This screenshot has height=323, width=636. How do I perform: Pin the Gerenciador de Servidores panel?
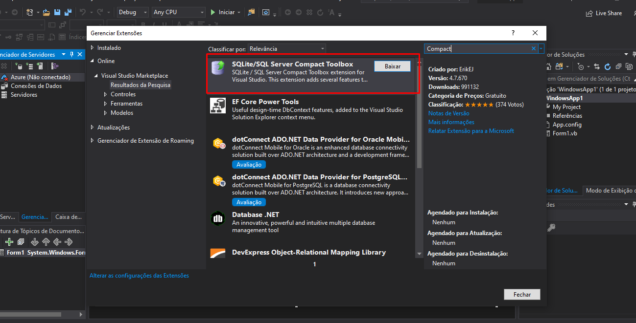(71, 55)
